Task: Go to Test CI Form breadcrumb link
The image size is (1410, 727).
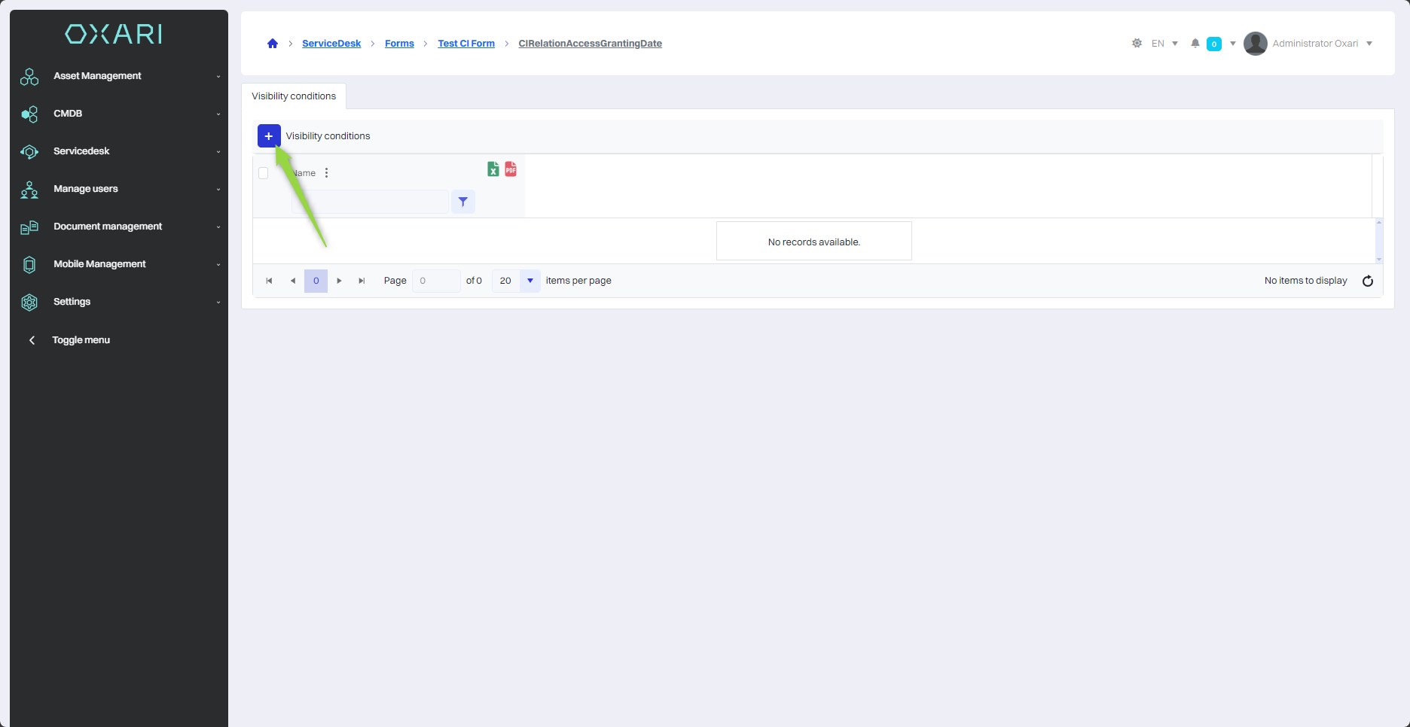Action: point(466,44)
